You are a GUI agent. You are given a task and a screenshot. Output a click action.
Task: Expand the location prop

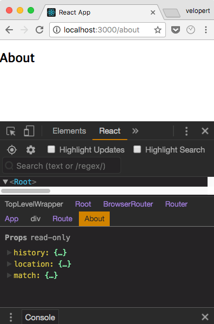tap(9, 264)
